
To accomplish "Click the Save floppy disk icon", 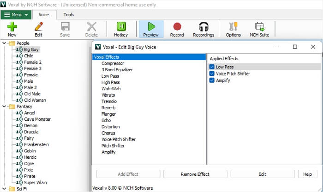I will pyautogui.click(x=65, y=27).
